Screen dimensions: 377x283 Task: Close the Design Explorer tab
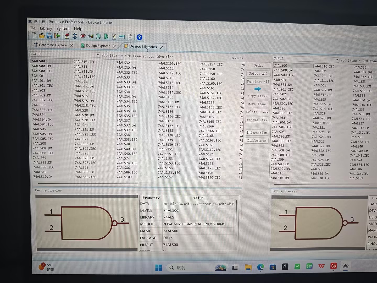[x=114, y=46]
